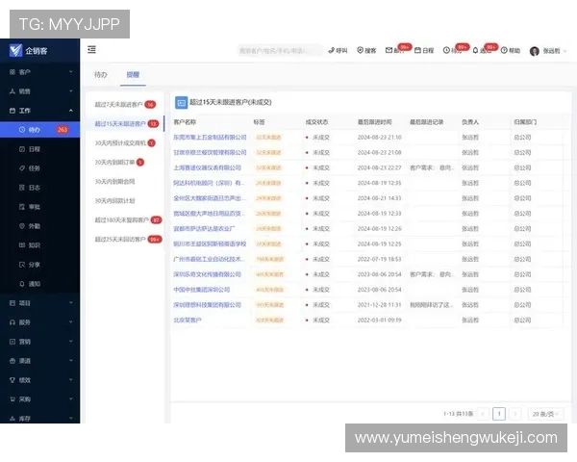Click the 负责人 column header
The height and width of the screenshot is (462, 577).
pyautogui.click(x=470, y=122)
